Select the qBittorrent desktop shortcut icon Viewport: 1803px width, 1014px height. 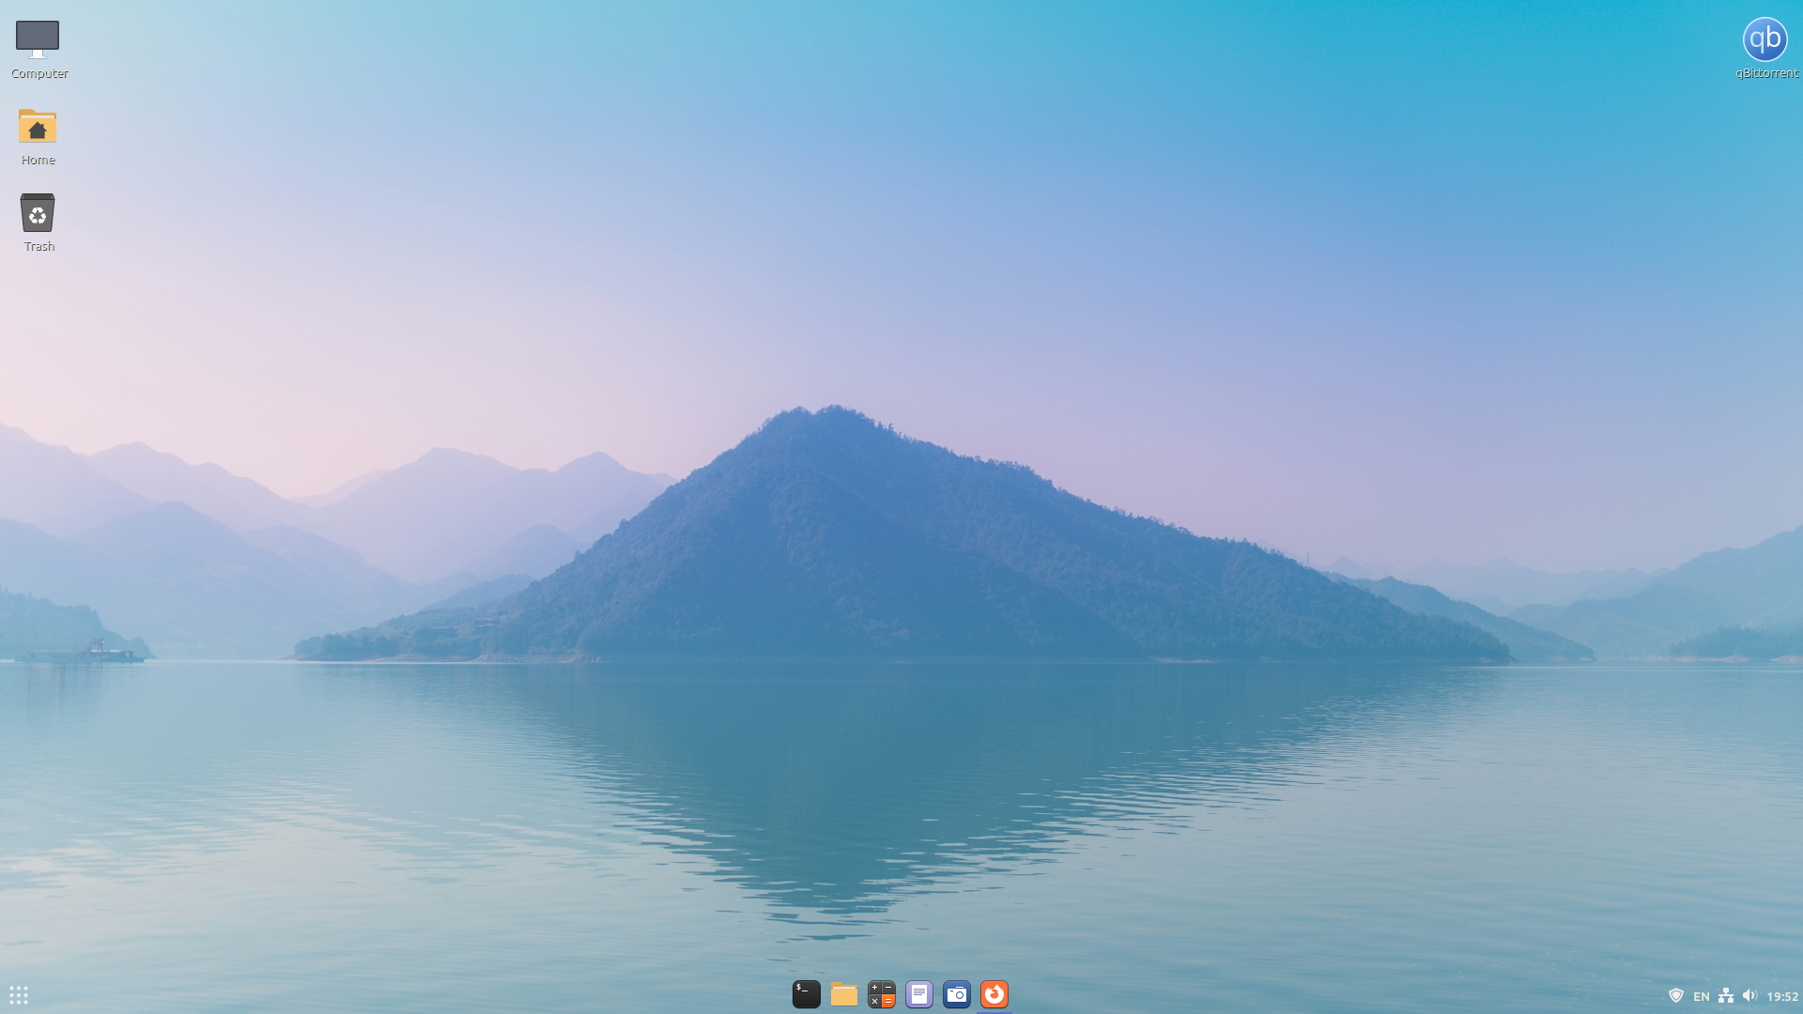tap(1764, 39)
